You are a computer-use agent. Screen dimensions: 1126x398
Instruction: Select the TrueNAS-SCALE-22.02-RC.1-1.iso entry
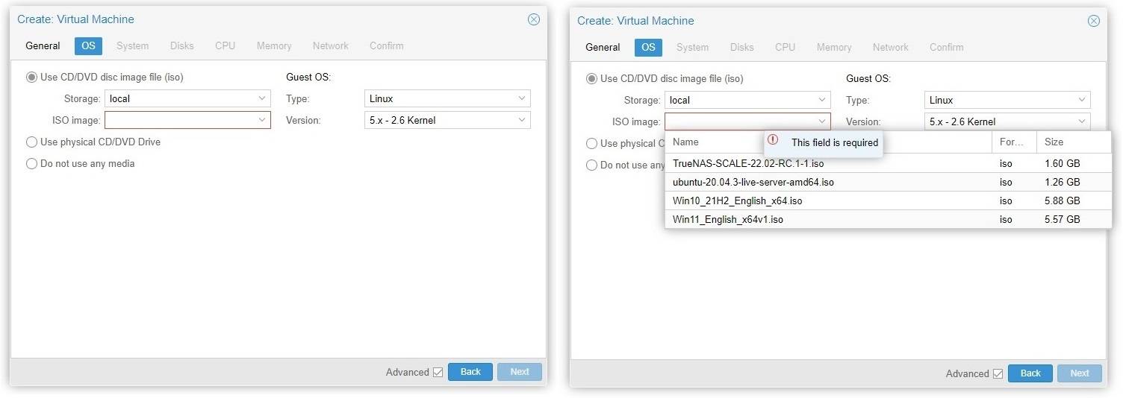coord(748,163)
